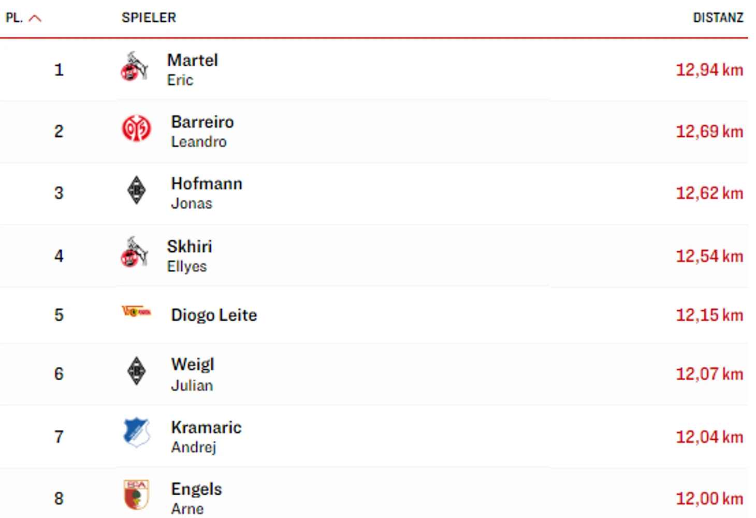Viewport: 756px width, 518px height.
Task: Click the Kramaric Andrej name
Action: pyautogui.click(x=206, y=437)
